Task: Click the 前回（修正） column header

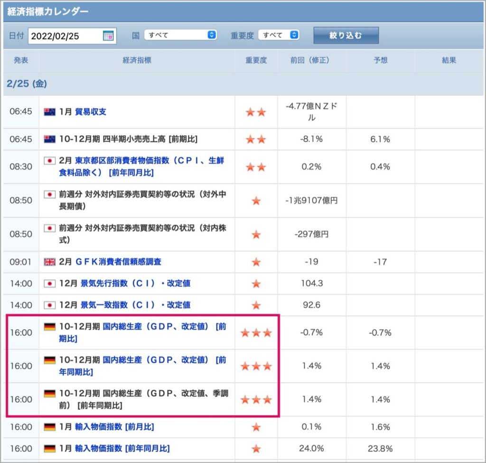Action: [x=311, y=60]
